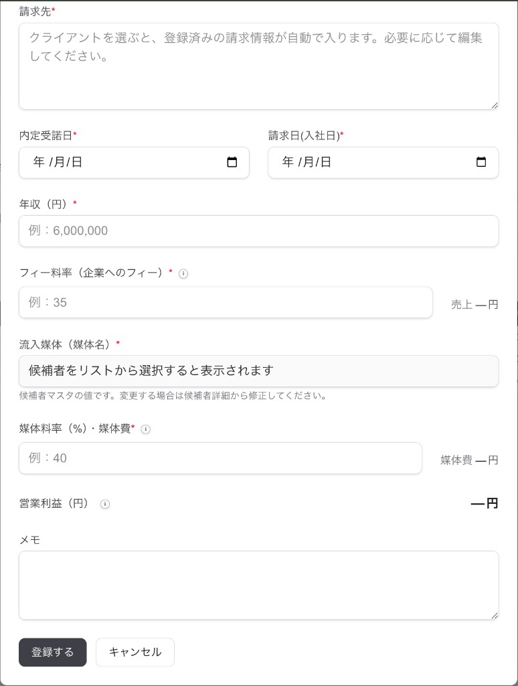Click the キャンセル button
The image size is (518, 686).
pos(135,653)
